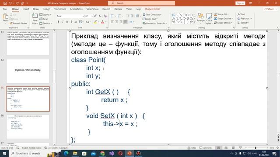The image size is (280, 157).
Task: Decrease font size button
Action: point(100,16)
